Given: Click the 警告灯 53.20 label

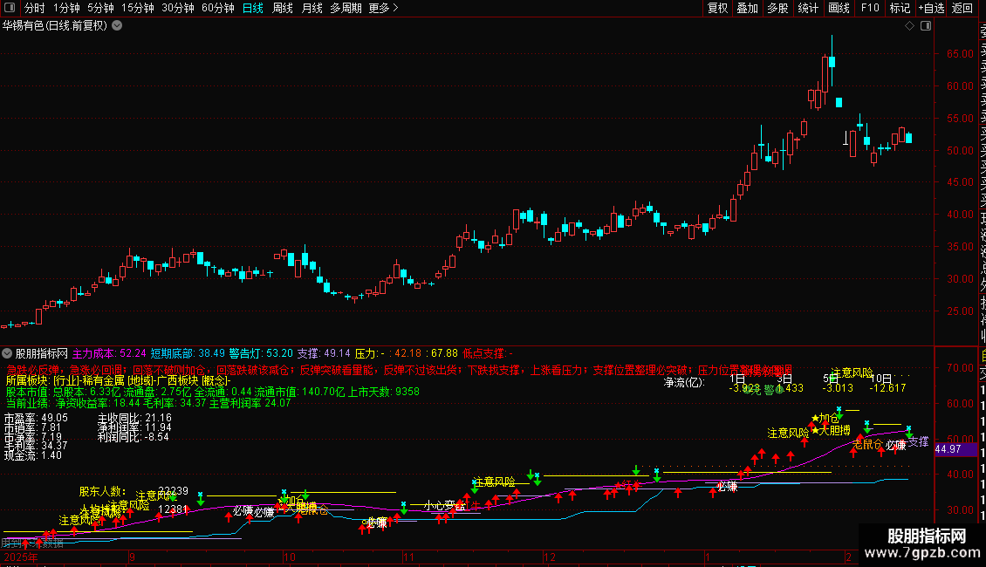Looking at the screenshot, I should pyautogui.click(x=261, y=354).
